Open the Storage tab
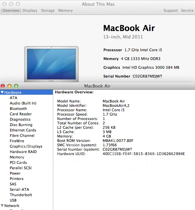195x210 pixels. pos(47,10)
